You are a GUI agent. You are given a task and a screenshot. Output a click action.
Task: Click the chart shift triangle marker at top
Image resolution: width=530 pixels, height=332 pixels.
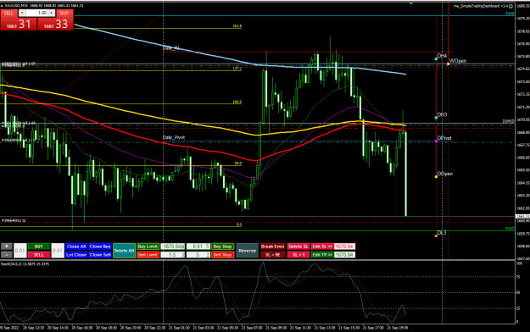411,3
